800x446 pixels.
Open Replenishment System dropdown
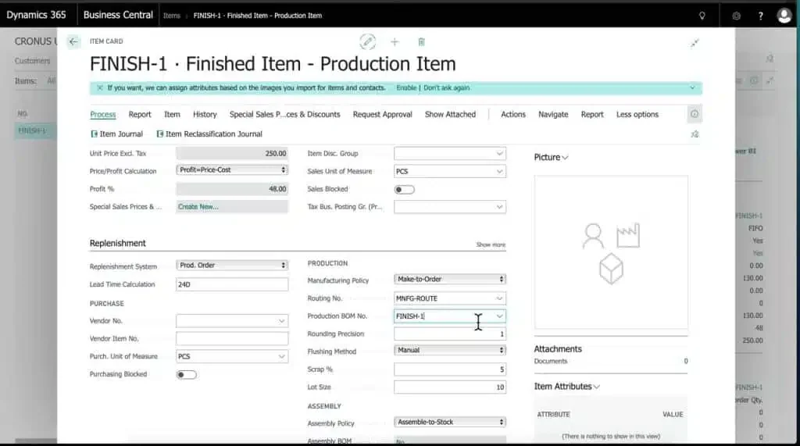pyautogui.click(x=232, y=266)
